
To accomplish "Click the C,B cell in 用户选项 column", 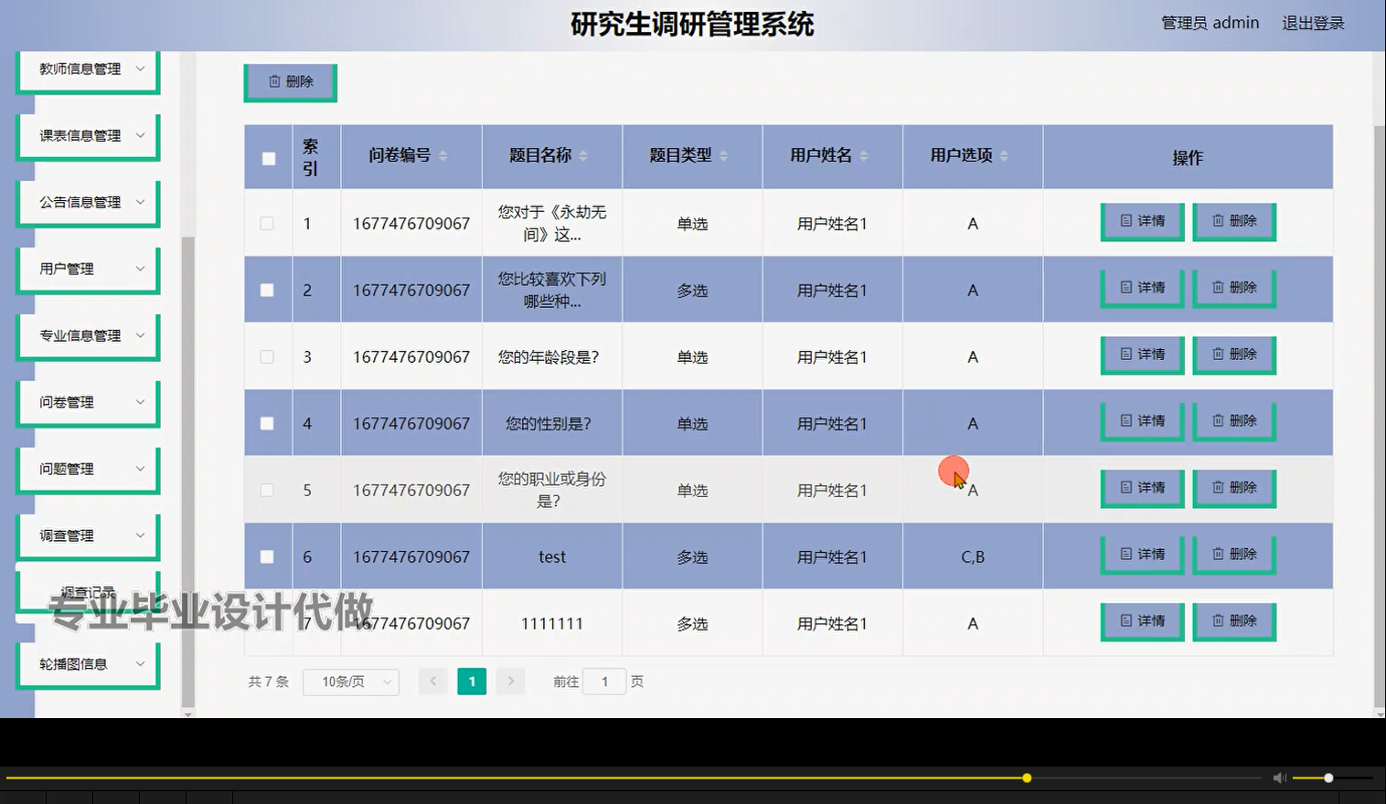I will [973, 556].
